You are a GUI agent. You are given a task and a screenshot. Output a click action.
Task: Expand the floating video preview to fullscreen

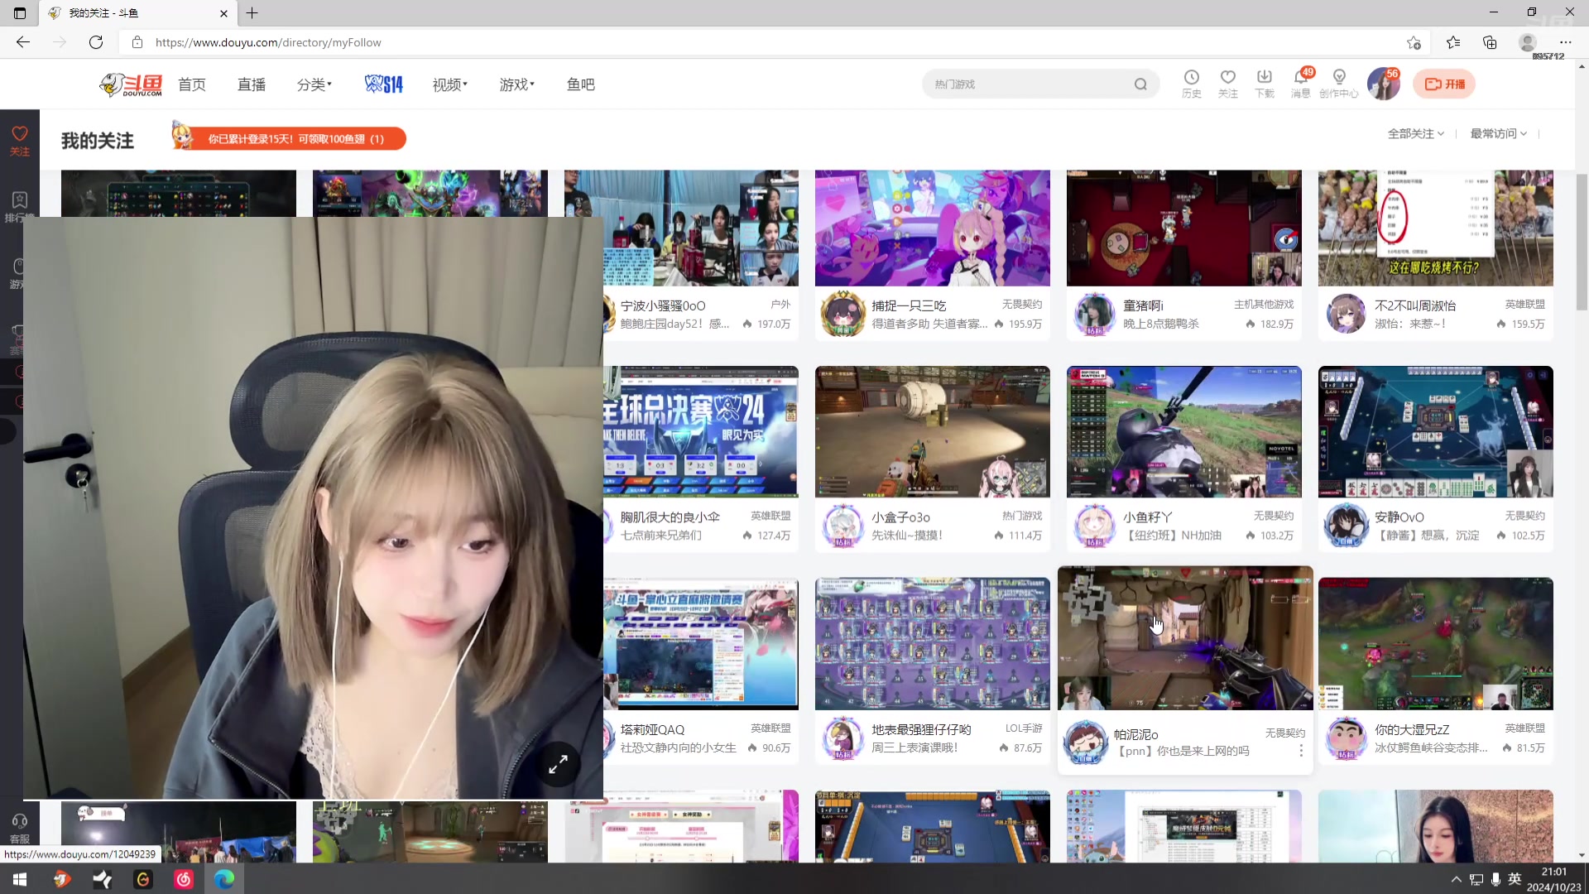(x=558, y=764)
